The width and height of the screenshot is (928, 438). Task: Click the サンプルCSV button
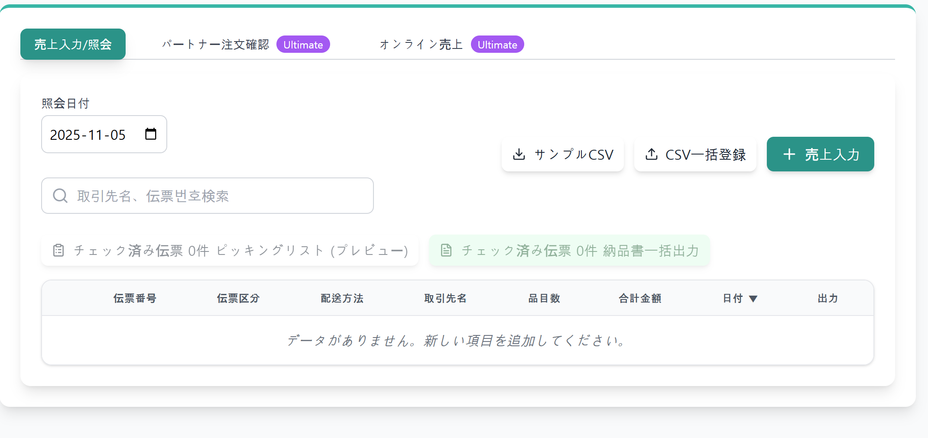(x=562, y=154)
